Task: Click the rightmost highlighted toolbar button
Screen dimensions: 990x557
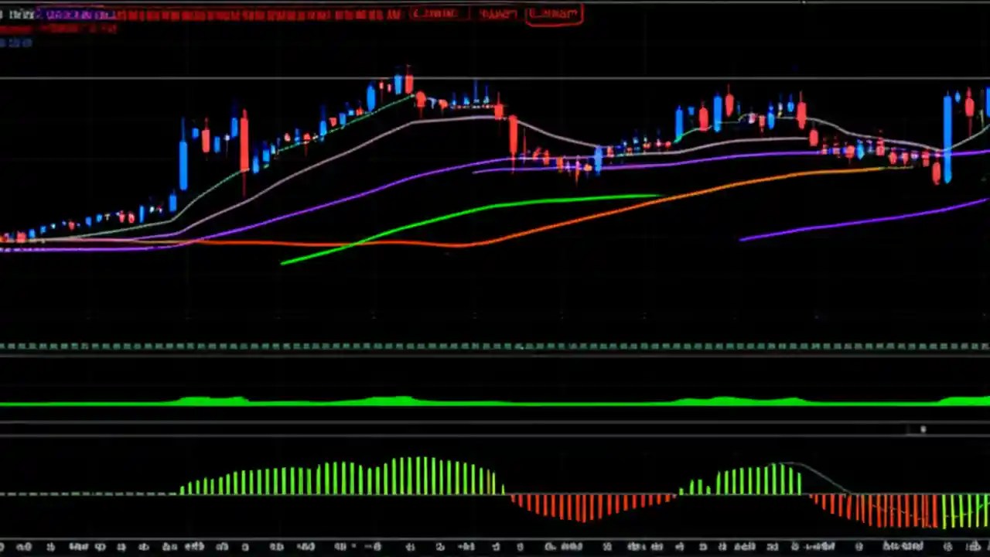Action: click(x=554, y=13)
